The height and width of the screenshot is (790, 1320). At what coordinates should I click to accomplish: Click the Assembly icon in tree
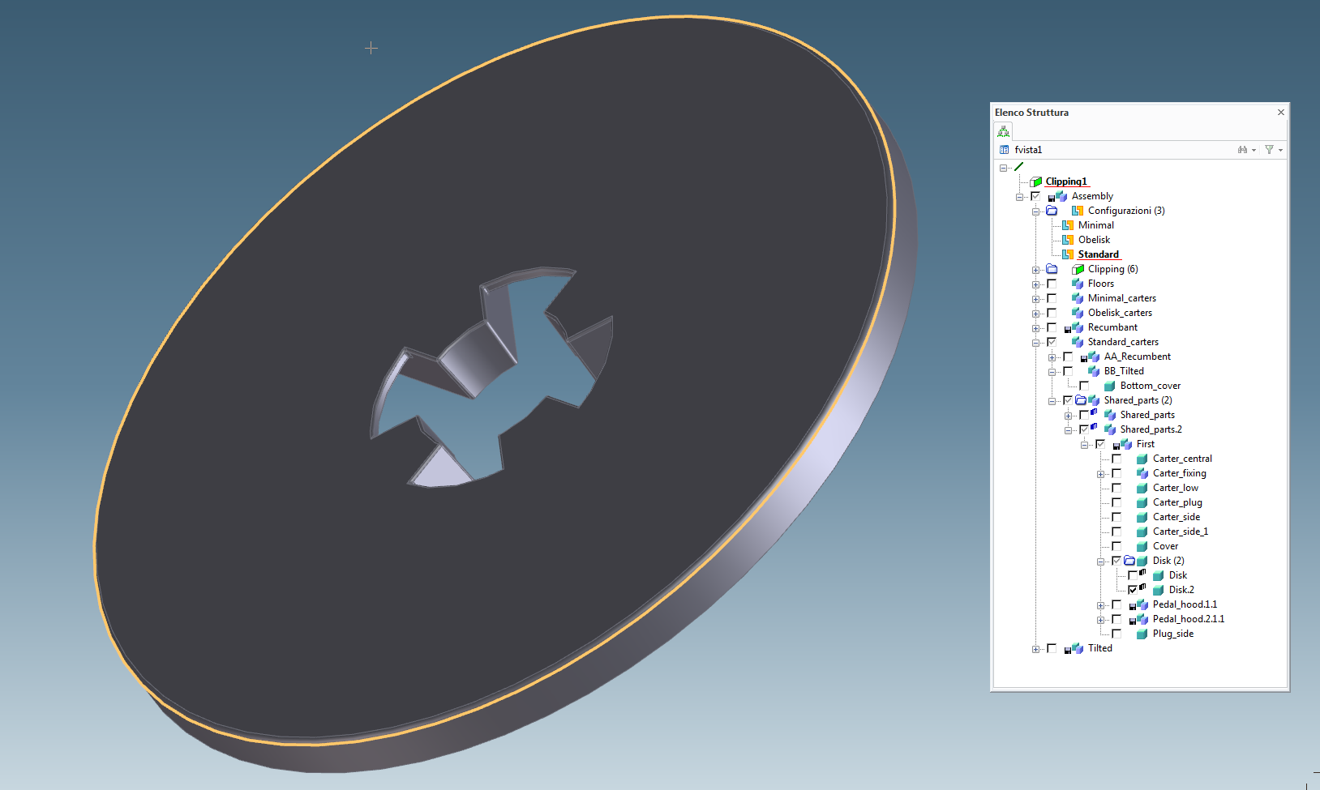(x=1061, y=196)
